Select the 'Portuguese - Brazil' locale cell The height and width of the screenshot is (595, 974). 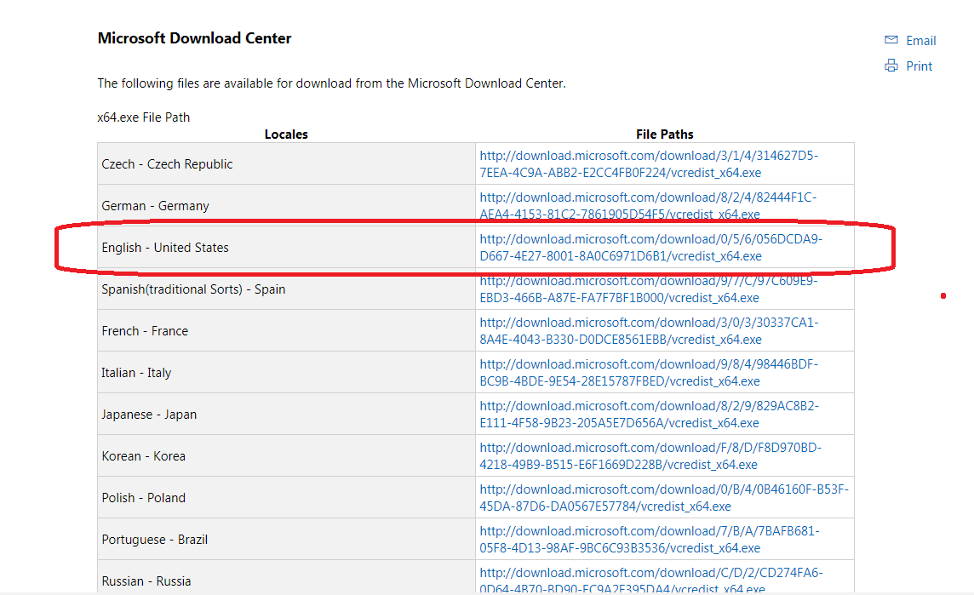pyautogui.click(x=286, y=539)
